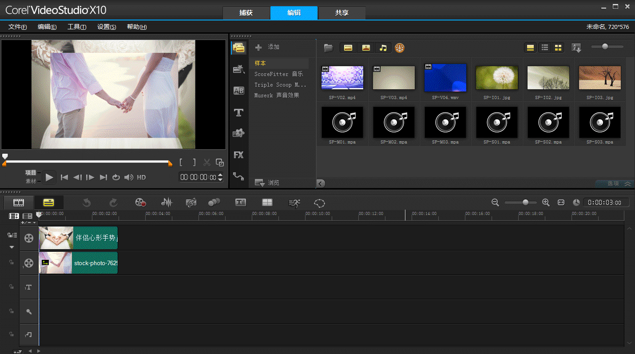Image resolution: width=635 pixels, height=354 pixels.
Task: Open the Path motion library panel
Action: 239,176
